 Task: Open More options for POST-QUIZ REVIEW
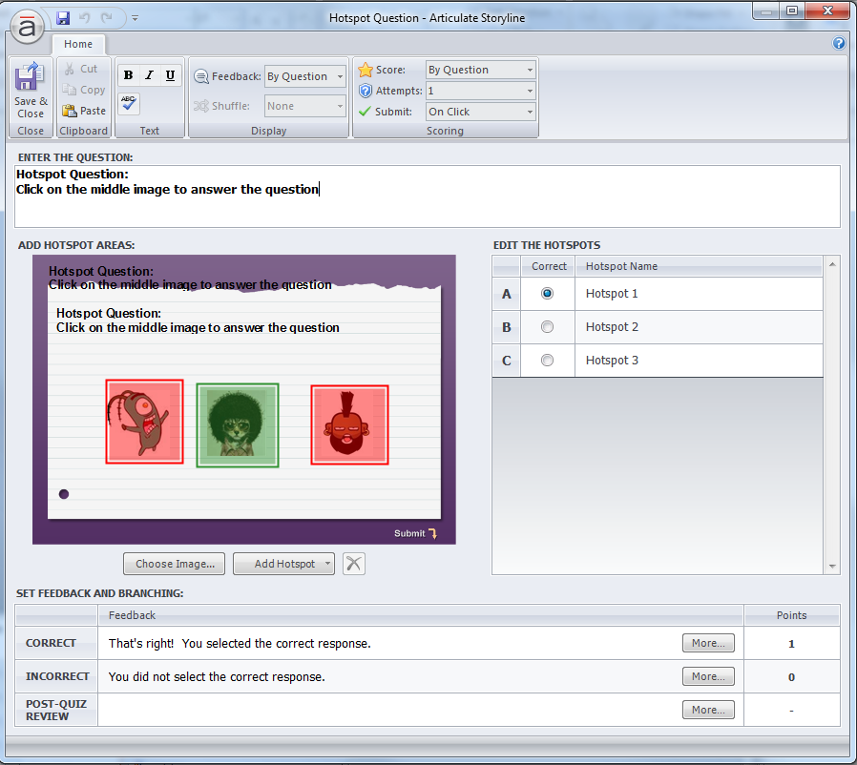pos(708,710)
